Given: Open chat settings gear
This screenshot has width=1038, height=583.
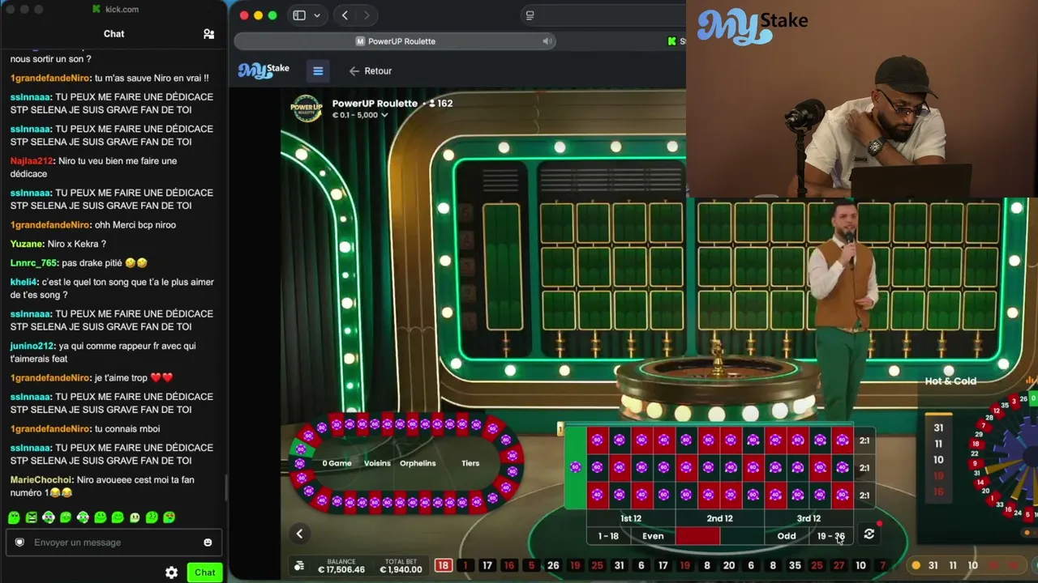Looking at the screenshot, I should 172,572.
